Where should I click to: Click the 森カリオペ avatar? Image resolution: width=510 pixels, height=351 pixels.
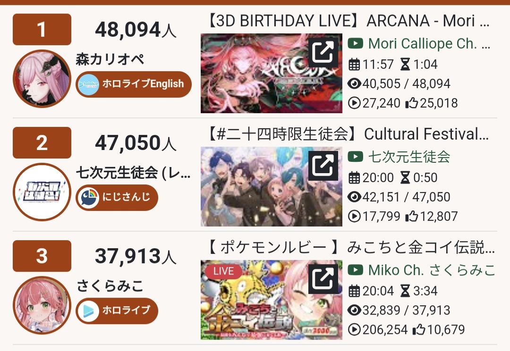(42, 79)
